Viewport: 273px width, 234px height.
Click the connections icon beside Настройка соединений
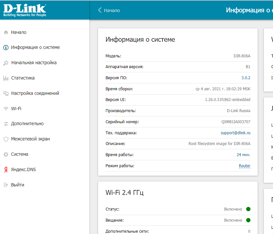[6, 94]
